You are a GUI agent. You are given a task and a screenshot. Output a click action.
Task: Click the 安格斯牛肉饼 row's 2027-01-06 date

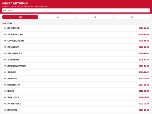(144, 79)
